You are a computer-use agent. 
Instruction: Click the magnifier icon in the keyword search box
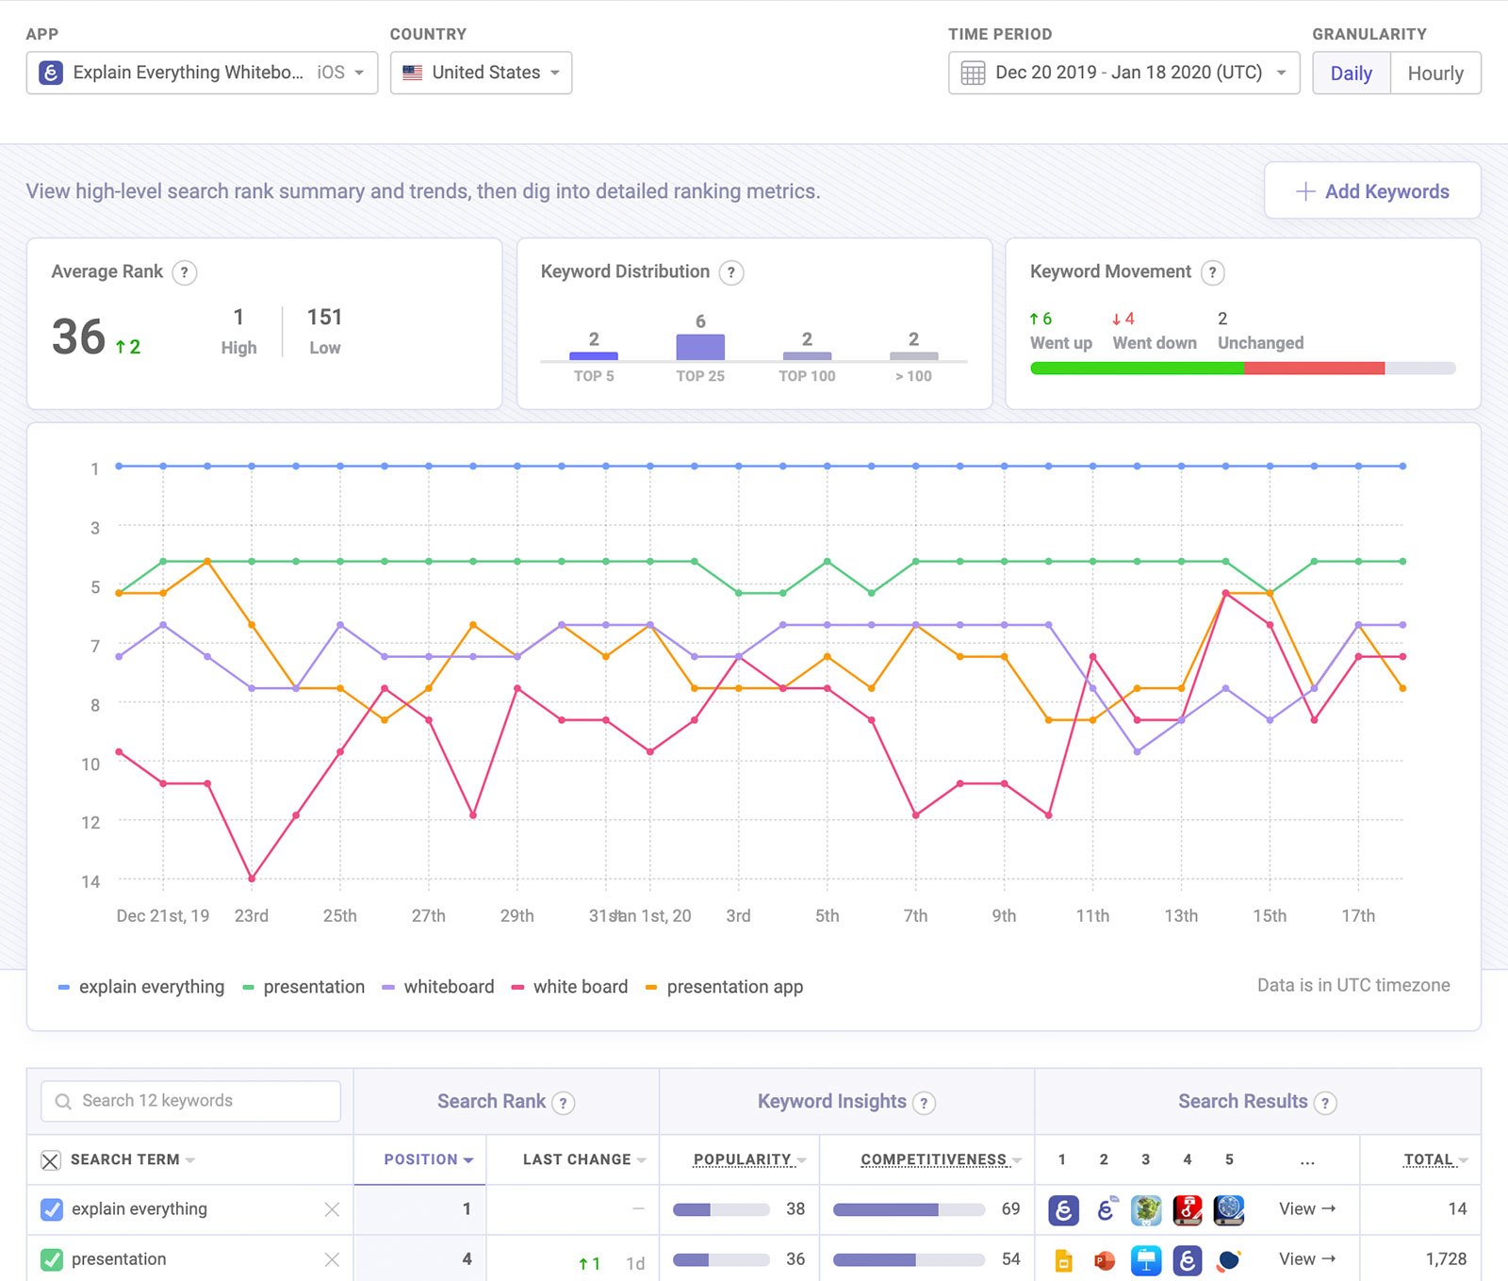pyautogui.click(x=63, y=1101)
